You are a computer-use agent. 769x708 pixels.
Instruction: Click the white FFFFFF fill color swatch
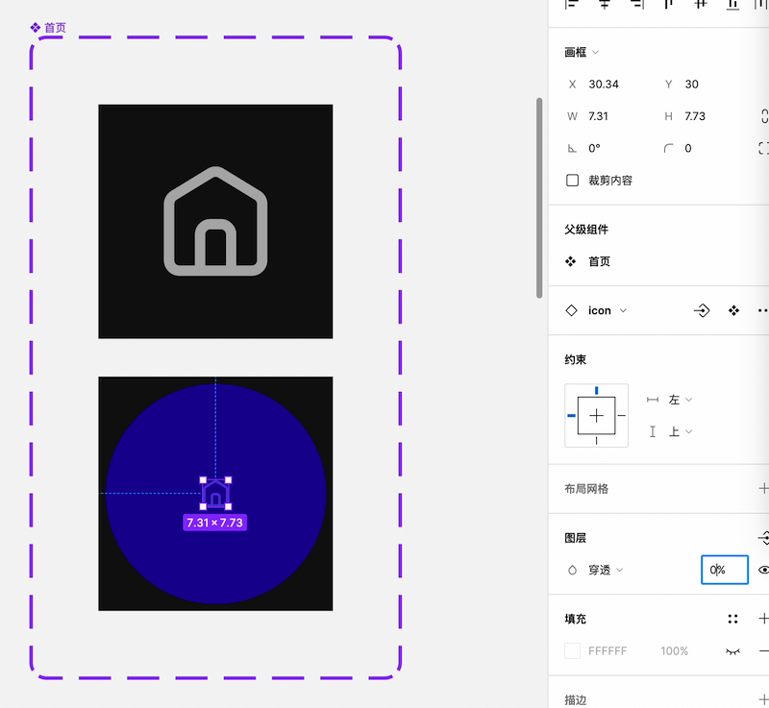coord(572,651)
